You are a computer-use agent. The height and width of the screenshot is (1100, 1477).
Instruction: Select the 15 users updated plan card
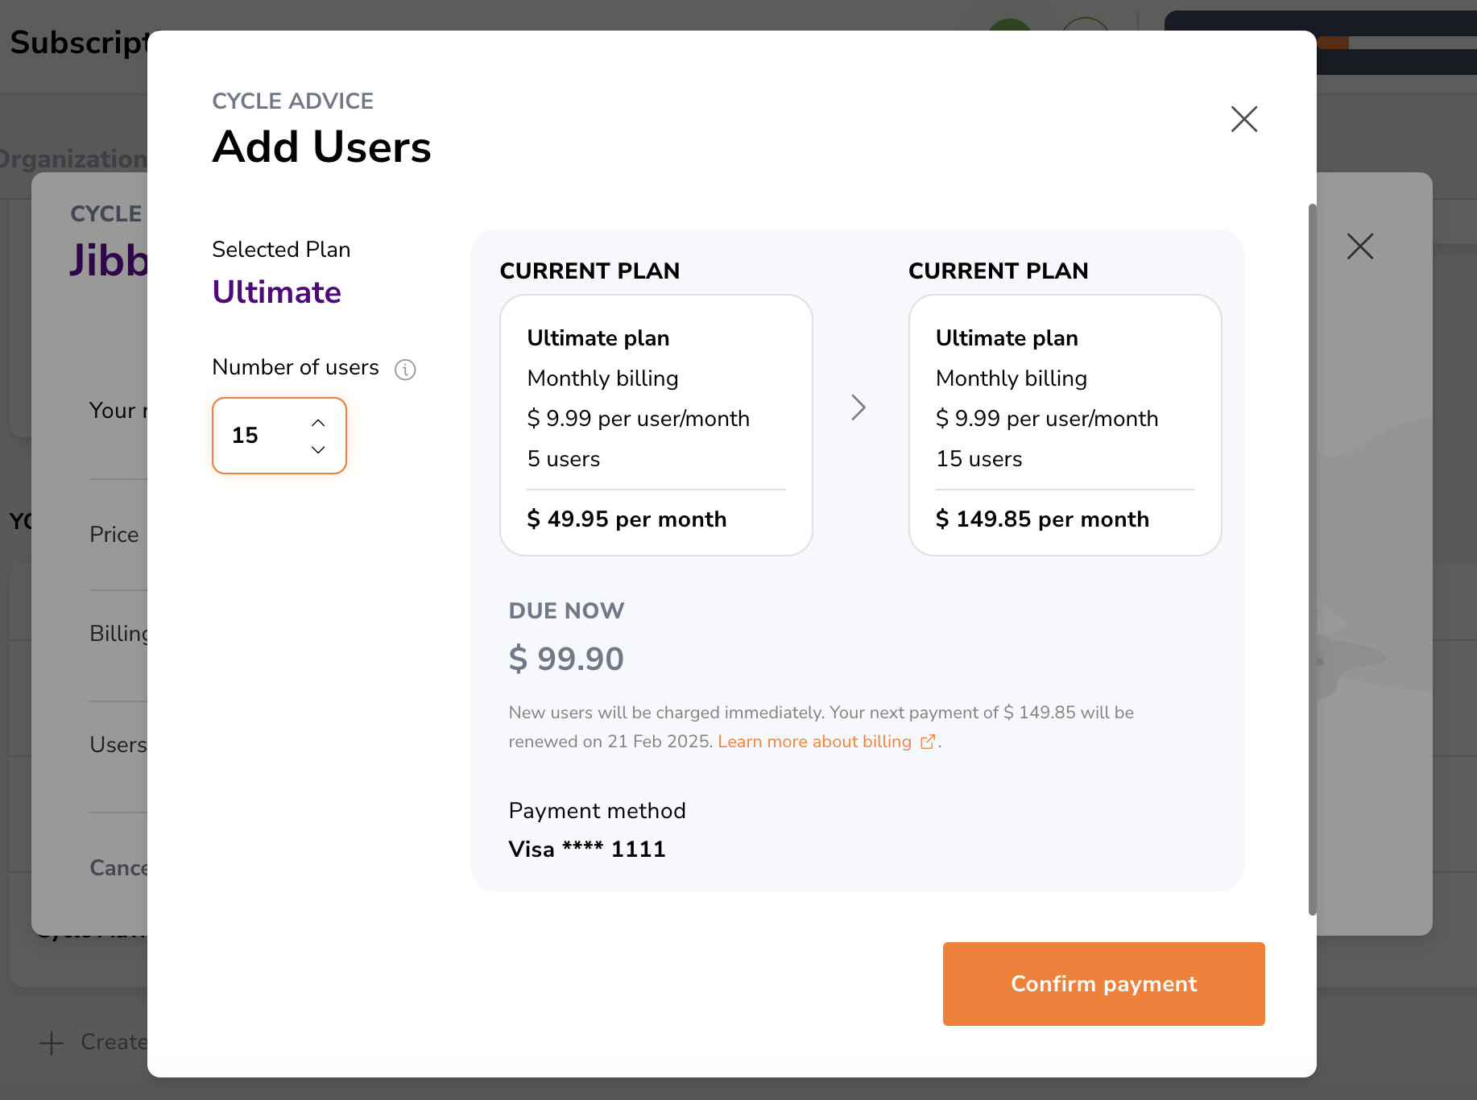1065,425
